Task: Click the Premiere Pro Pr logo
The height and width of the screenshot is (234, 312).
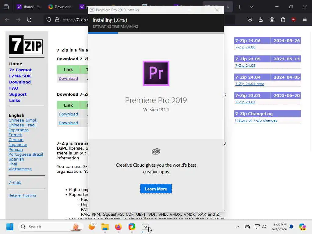Action: [x=156, y=73]
